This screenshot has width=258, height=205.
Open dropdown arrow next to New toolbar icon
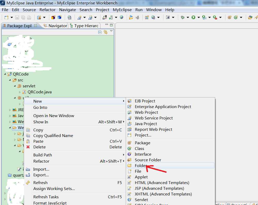pos(12,17)
